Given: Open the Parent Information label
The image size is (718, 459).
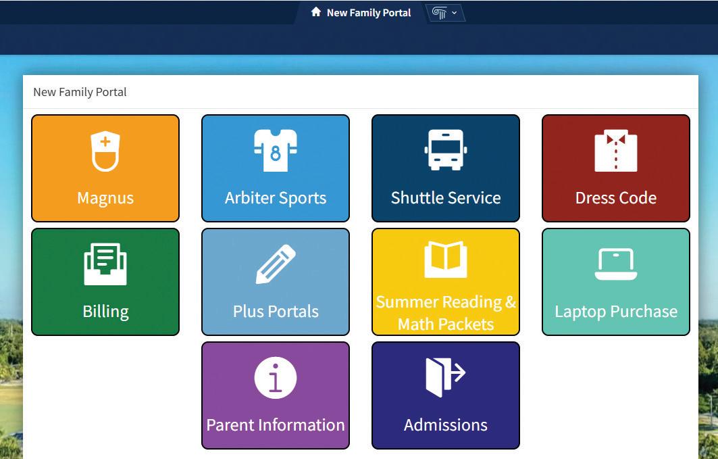Looking at the screenshot, I should pyautogui.click(x=276, y=425).
